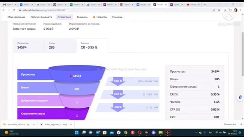Click the Оформление заказа funnel bar
244x137 pixels.
(41, 114)
